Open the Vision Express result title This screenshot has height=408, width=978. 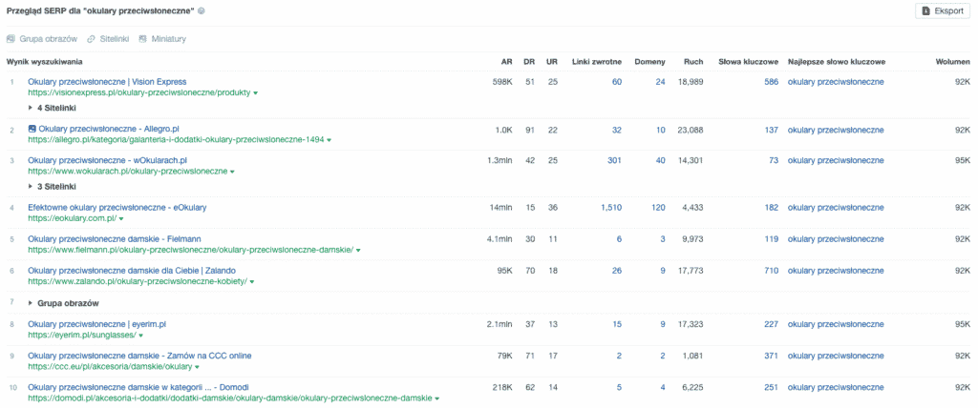[107, 82]
